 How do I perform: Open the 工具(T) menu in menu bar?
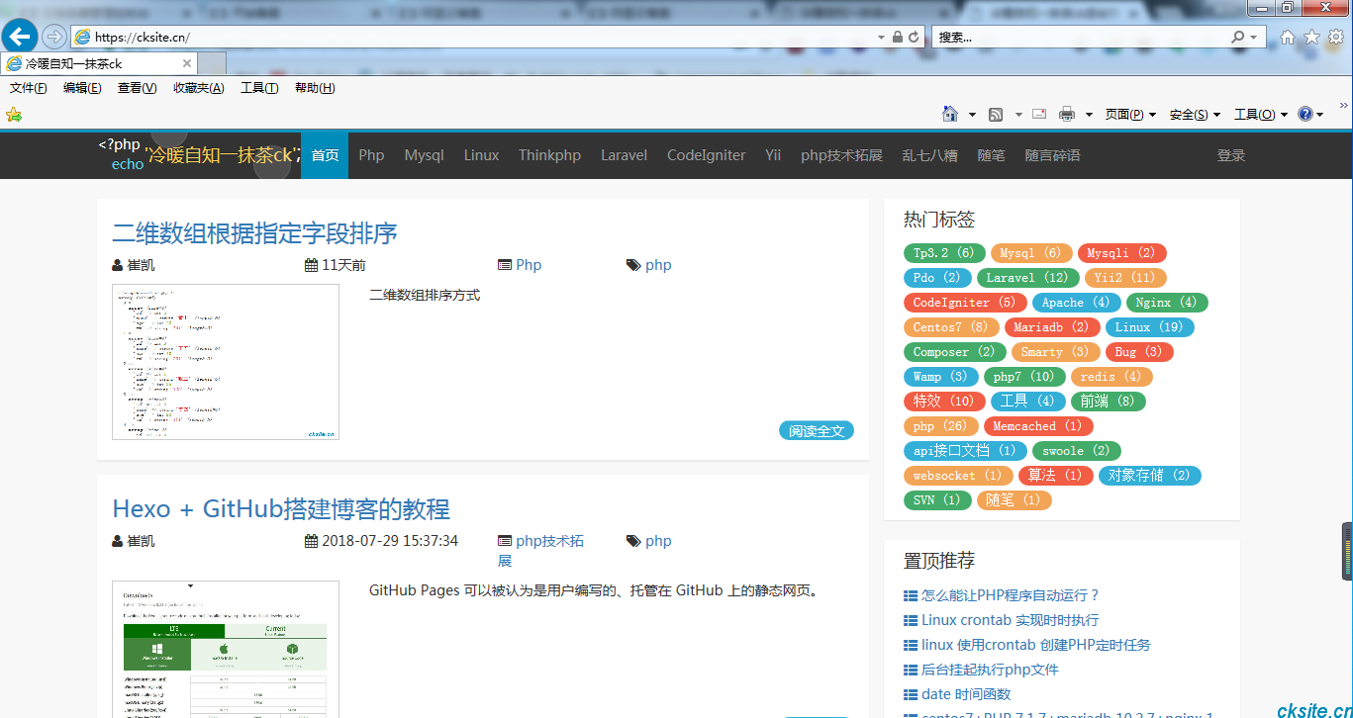(259, 88)
